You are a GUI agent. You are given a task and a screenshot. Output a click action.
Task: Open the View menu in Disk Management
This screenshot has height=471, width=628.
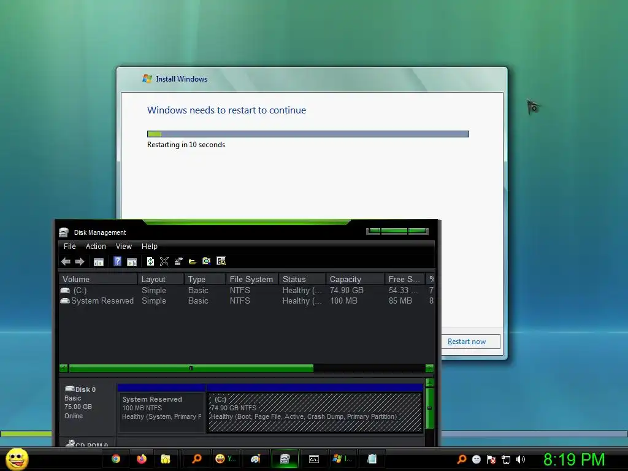click(x=124, y=247)
